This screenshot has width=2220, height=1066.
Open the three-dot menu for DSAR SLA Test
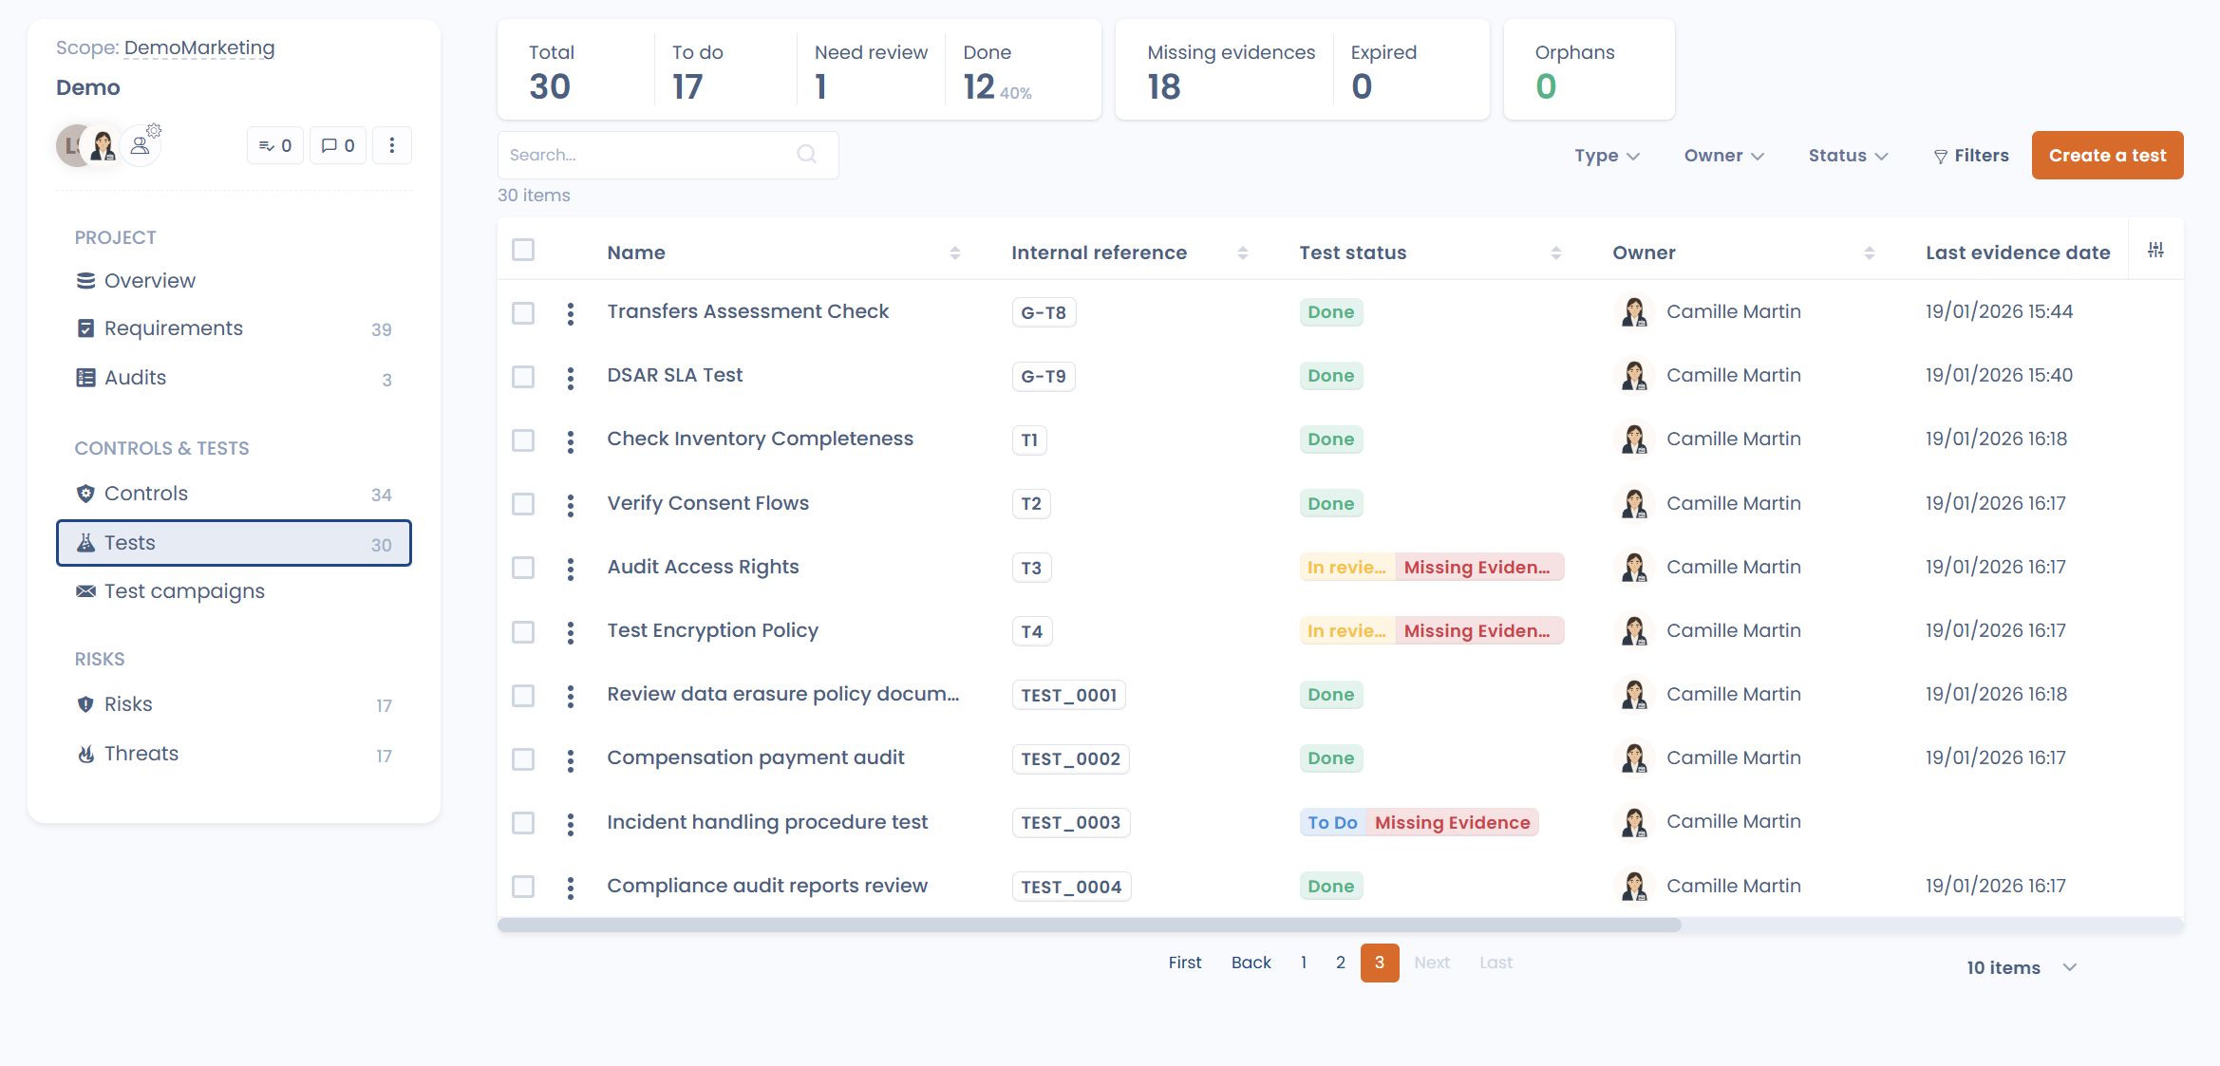(570, 377)
